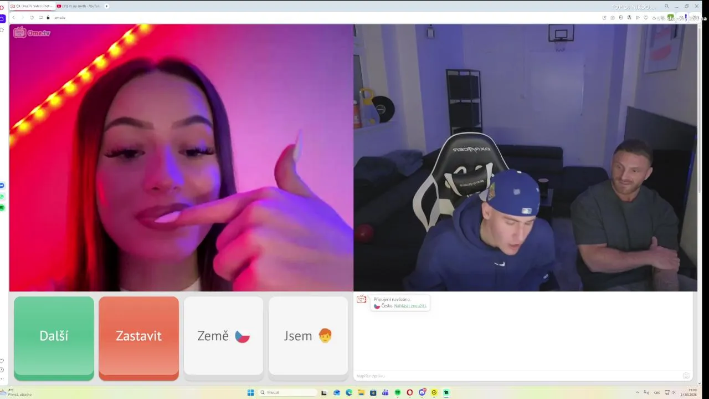Open a new browser tab
709x399 pixels.
pyautogui.click(x=106, y=6)
